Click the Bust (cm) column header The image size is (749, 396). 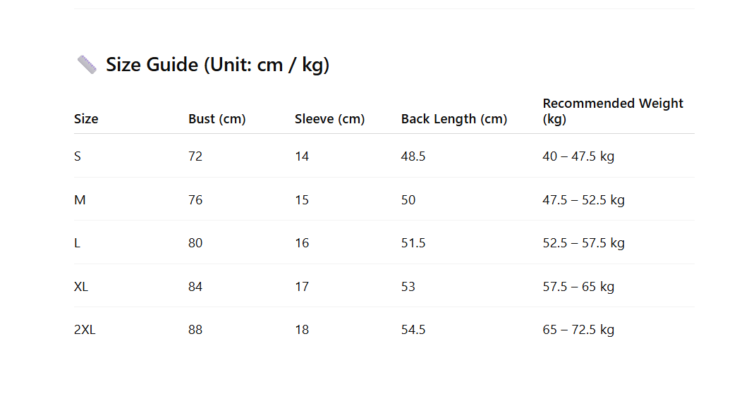pos(217,119)
